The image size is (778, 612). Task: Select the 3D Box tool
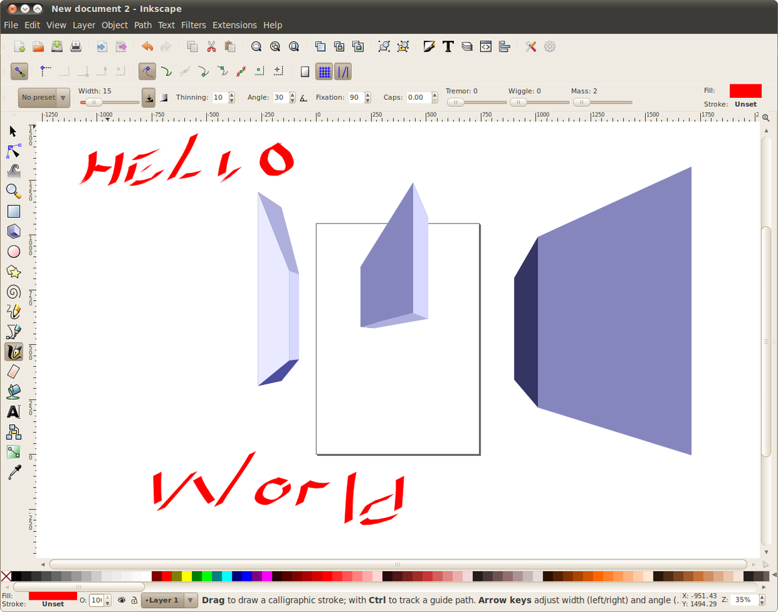[x=12, y=231]
